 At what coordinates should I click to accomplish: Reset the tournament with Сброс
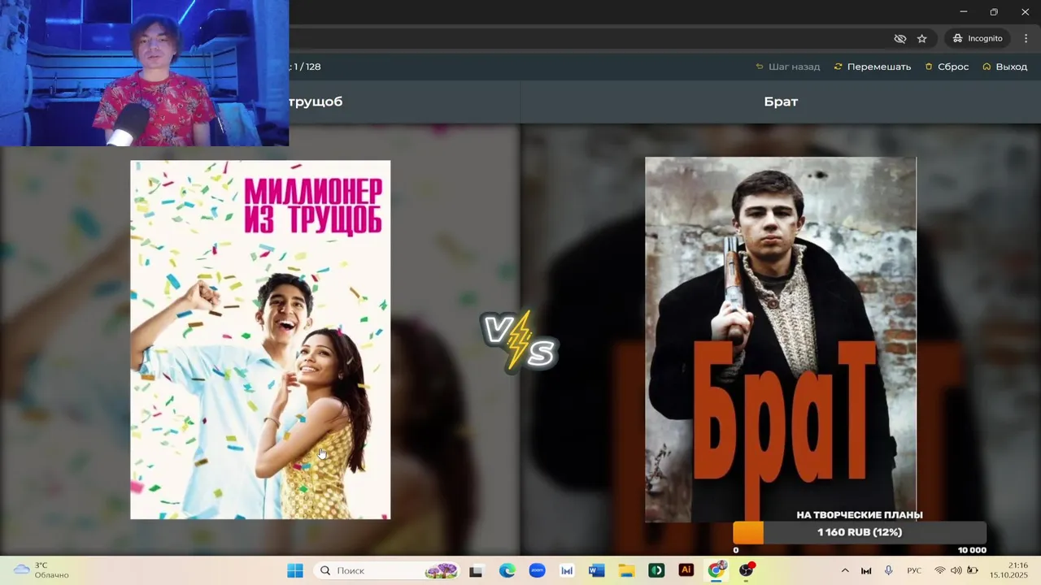[947, 67]
